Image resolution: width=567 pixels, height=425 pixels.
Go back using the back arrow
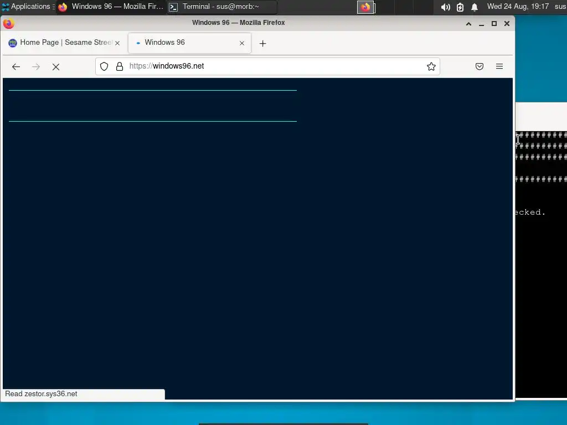(x=16, y=66)
